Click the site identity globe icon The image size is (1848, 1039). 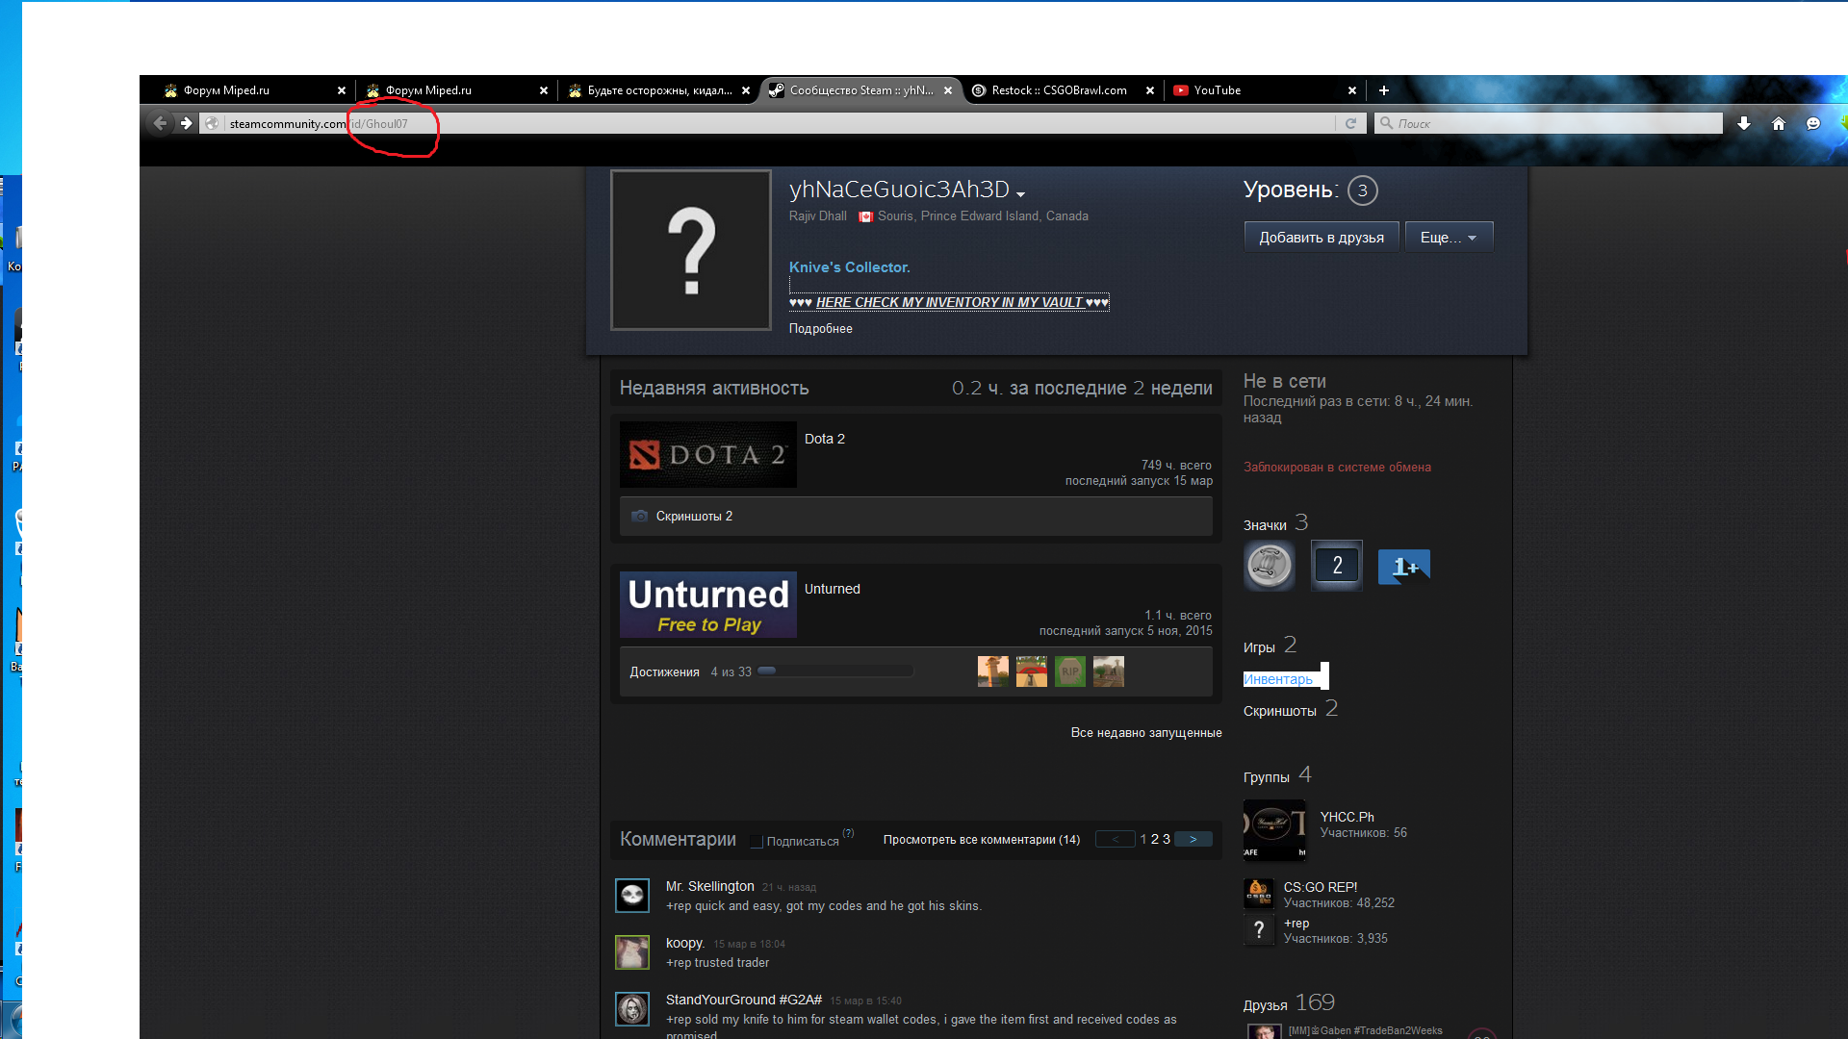point(213,123)
